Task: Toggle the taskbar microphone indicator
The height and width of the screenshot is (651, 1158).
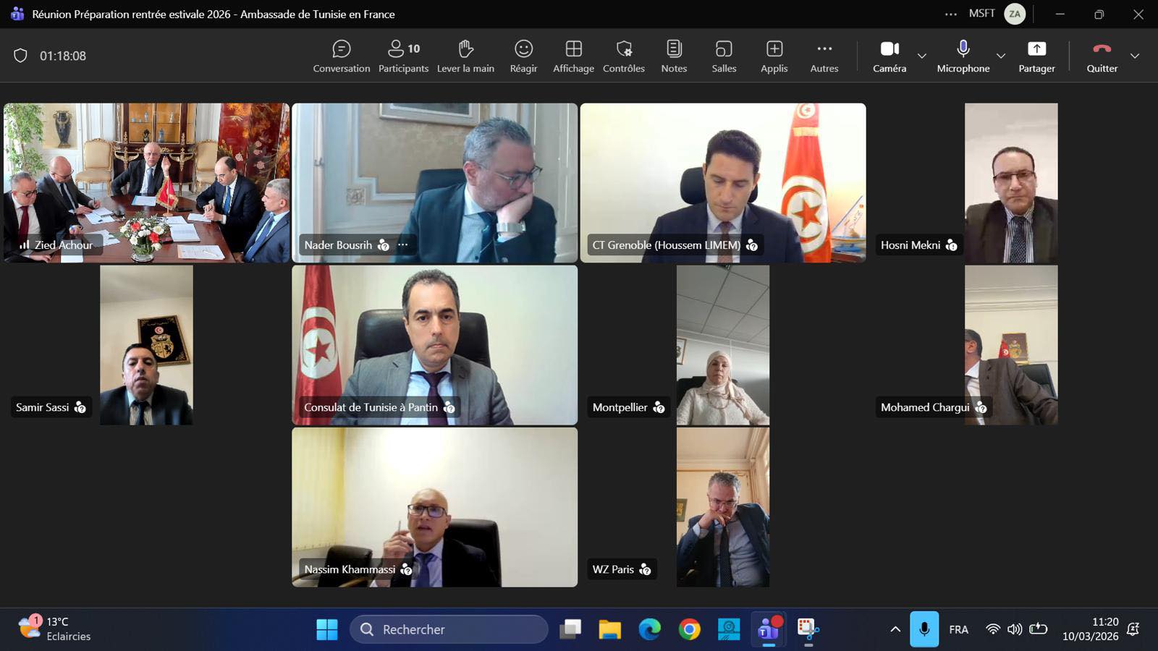Action: 924,629
